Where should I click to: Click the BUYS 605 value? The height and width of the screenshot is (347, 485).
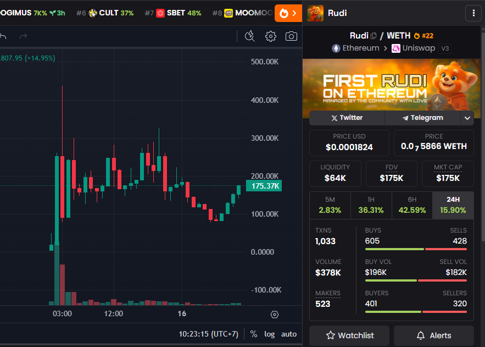(x=372, y=241)
